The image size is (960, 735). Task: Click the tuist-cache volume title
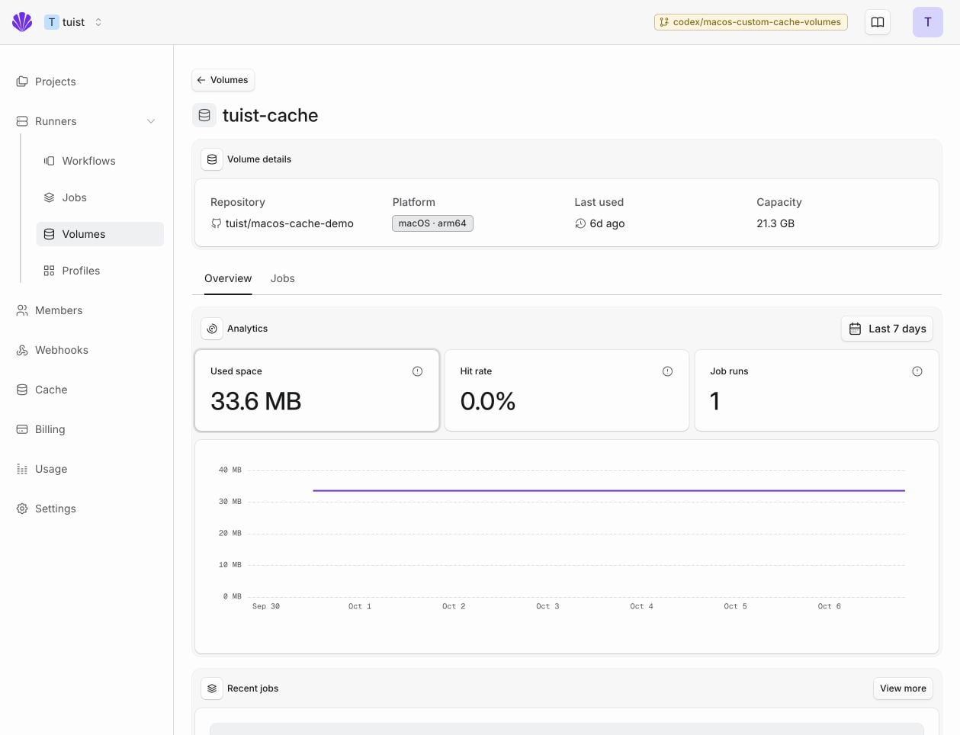coord(270,115)
